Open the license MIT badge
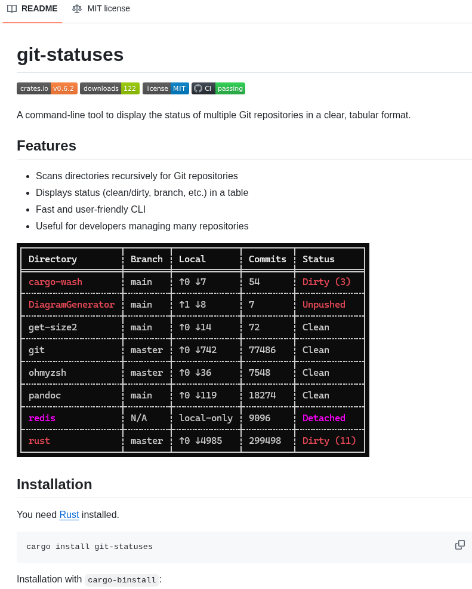 click(x=165, y=88)
